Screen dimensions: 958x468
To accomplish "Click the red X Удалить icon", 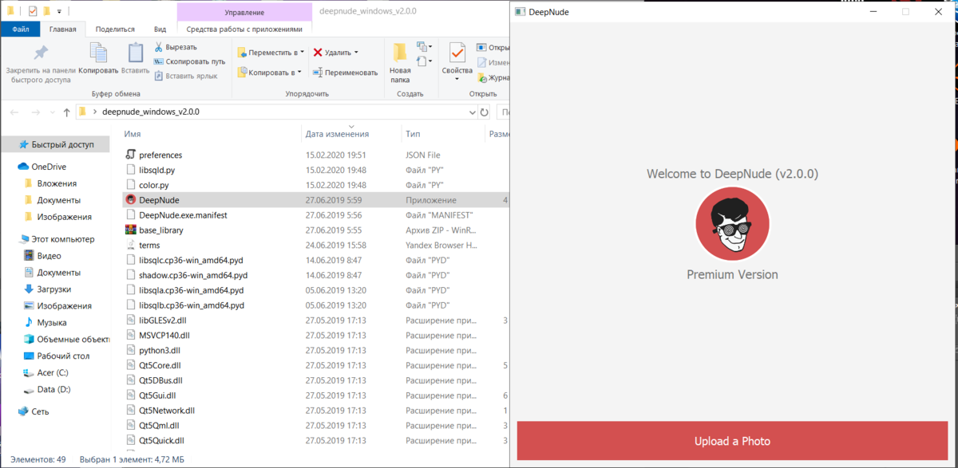I will (x=318, y=53).
